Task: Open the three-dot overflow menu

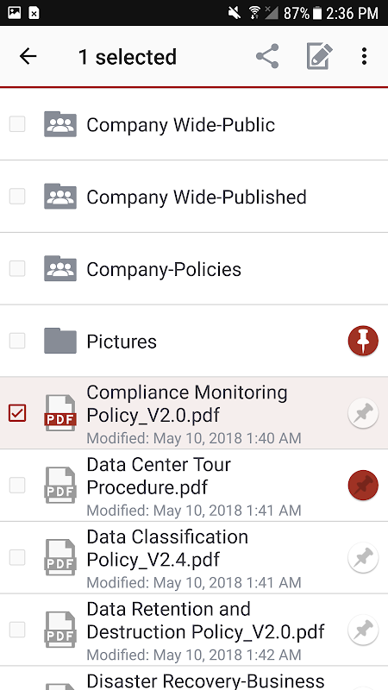Action: 364,56
